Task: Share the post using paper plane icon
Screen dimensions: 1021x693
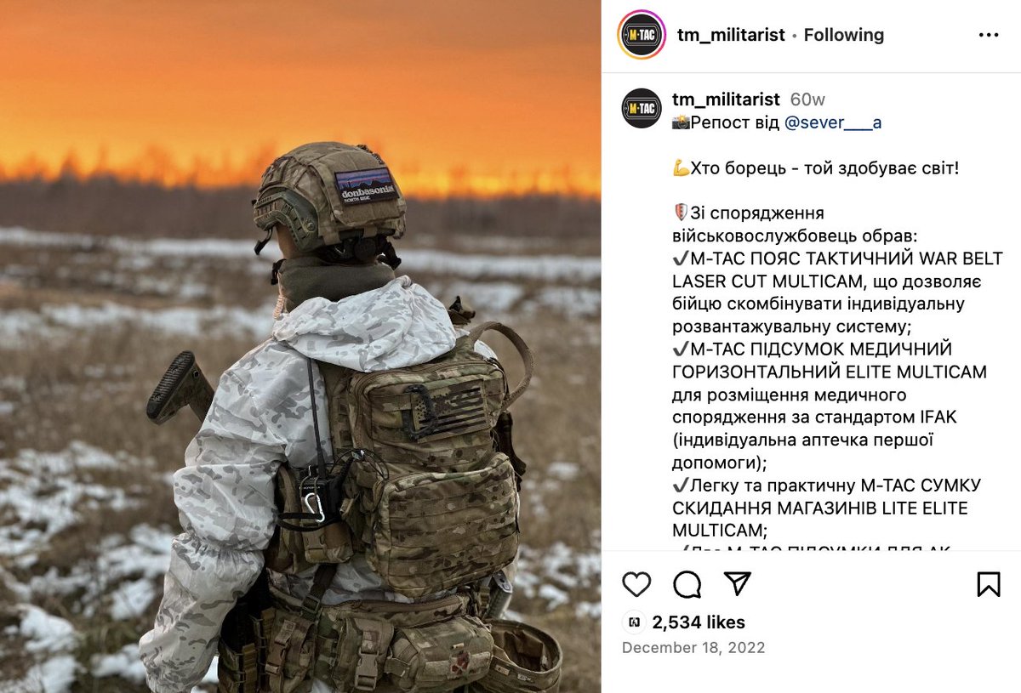Action: pyautogui.click(x=738, y=583)
